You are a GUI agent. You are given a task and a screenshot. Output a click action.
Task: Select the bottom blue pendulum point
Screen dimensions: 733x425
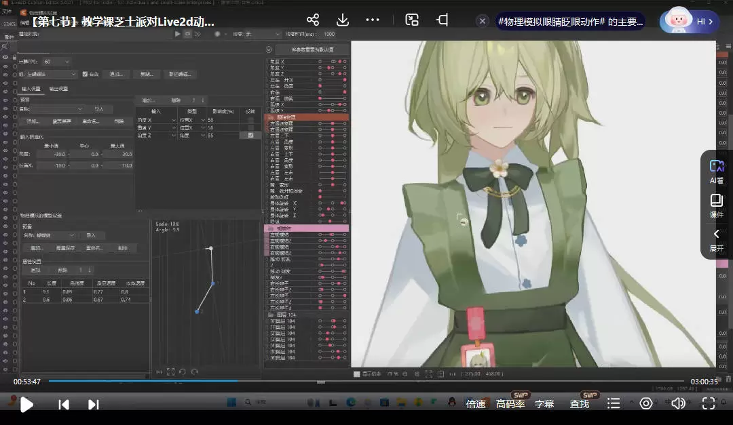pos(197,312)
